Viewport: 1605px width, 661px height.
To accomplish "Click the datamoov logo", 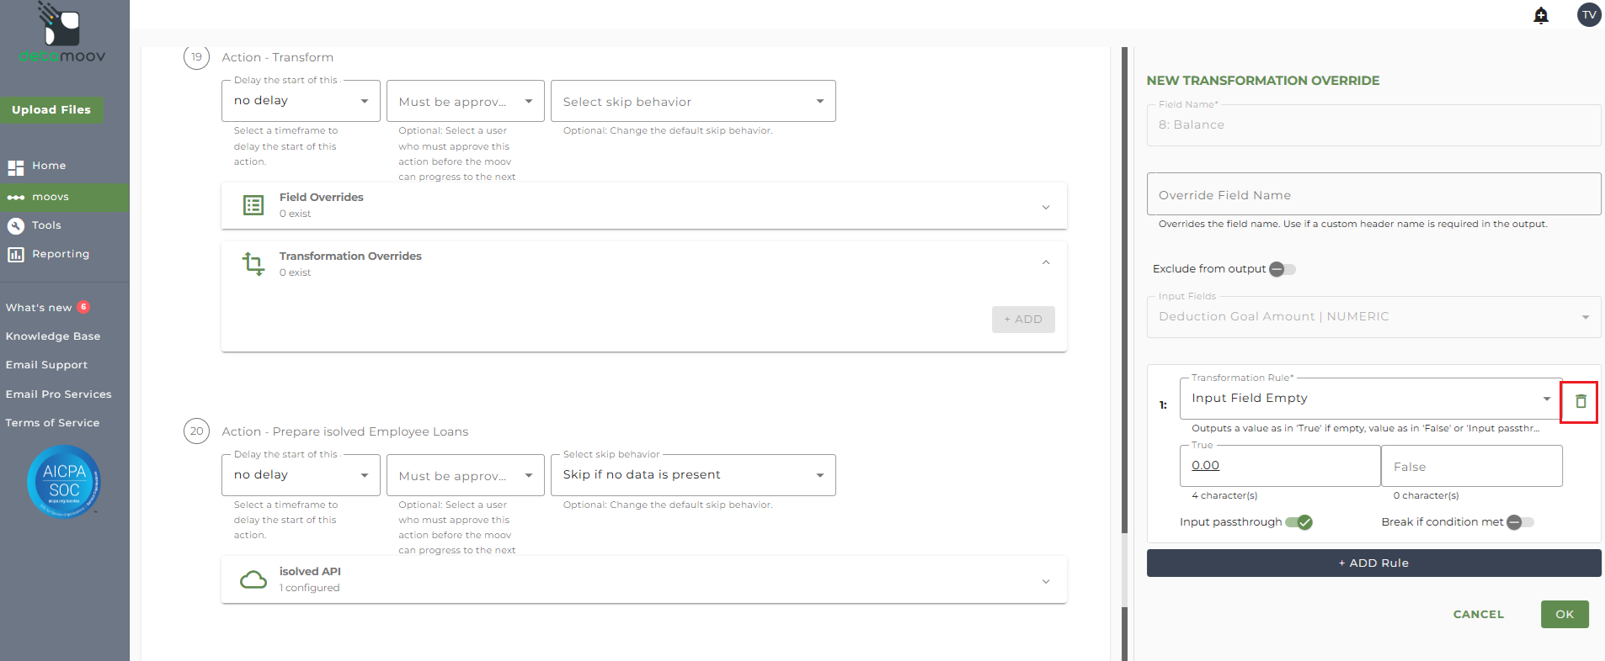I will pyautogui.click(x=62, y=34).
